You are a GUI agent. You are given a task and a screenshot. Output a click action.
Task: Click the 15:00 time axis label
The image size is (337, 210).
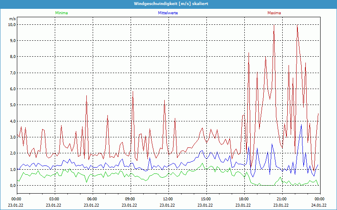pos(206,199)
